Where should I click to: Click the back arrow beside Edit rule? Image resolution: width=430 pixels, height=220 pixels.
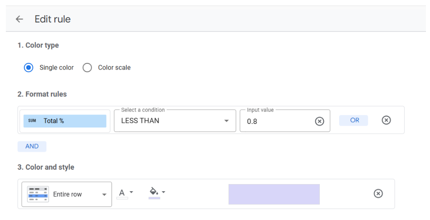click(19, 19)
